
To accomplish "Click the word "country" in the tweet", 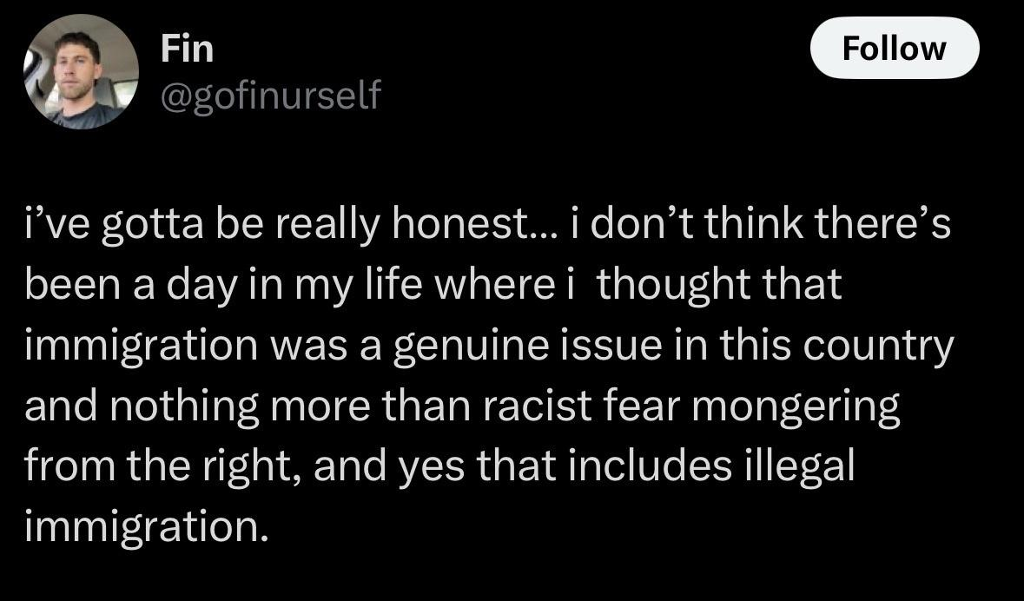I will coord(878,347).
